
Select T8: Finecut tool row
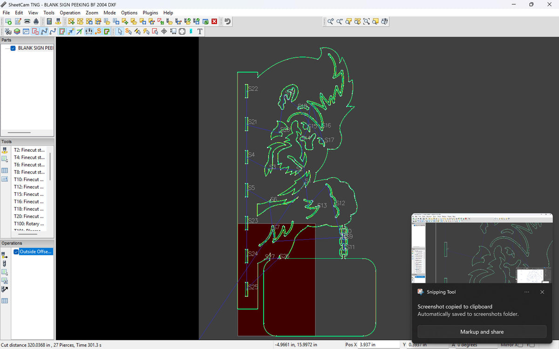pyautogui.click(x=29, y=172)
